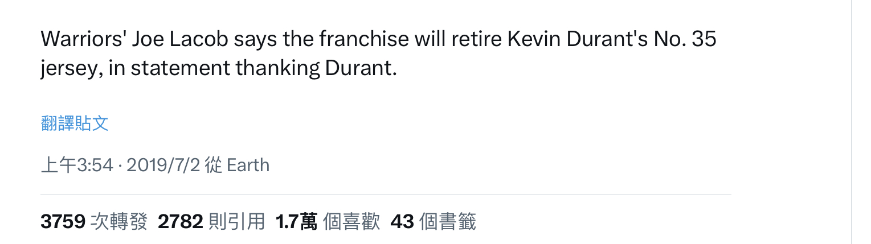Open the 2782 quotes count
This screenshot has width=871, height=244.
pos(180,222)
